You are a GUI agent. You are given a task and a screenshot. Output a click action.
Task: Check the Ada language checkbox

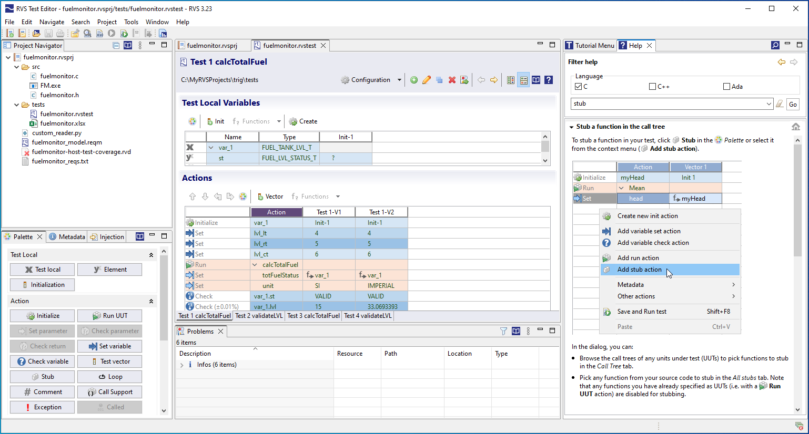click(x=727, y=87)
